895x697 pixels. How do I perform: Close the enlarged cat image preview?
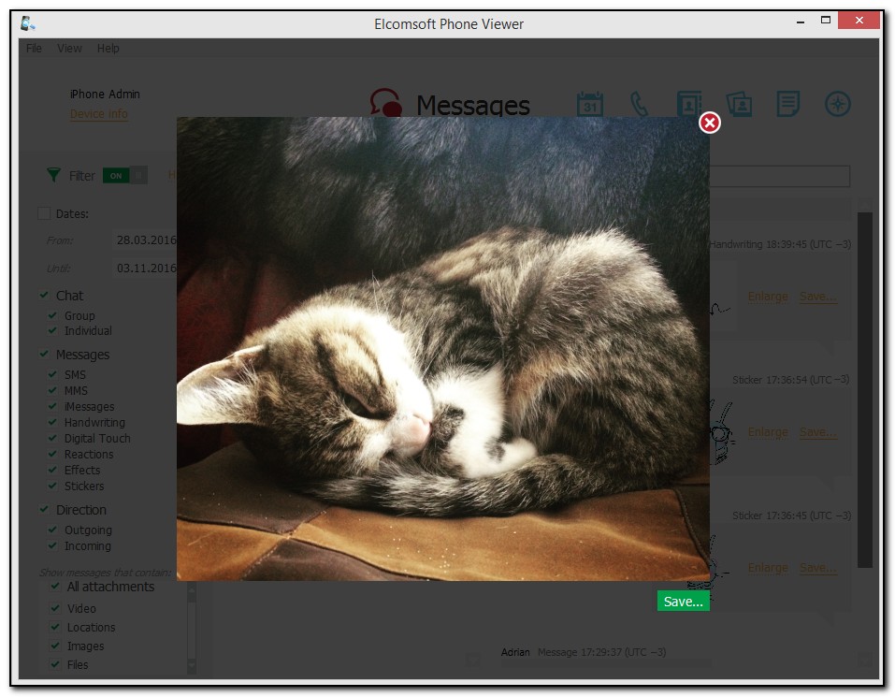click(x=710, y=123)
